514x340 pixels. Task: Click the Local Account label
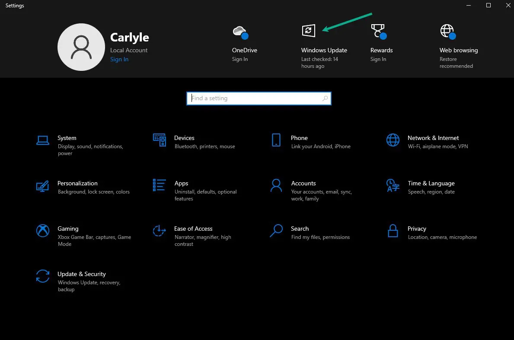(x=129, y=50)
